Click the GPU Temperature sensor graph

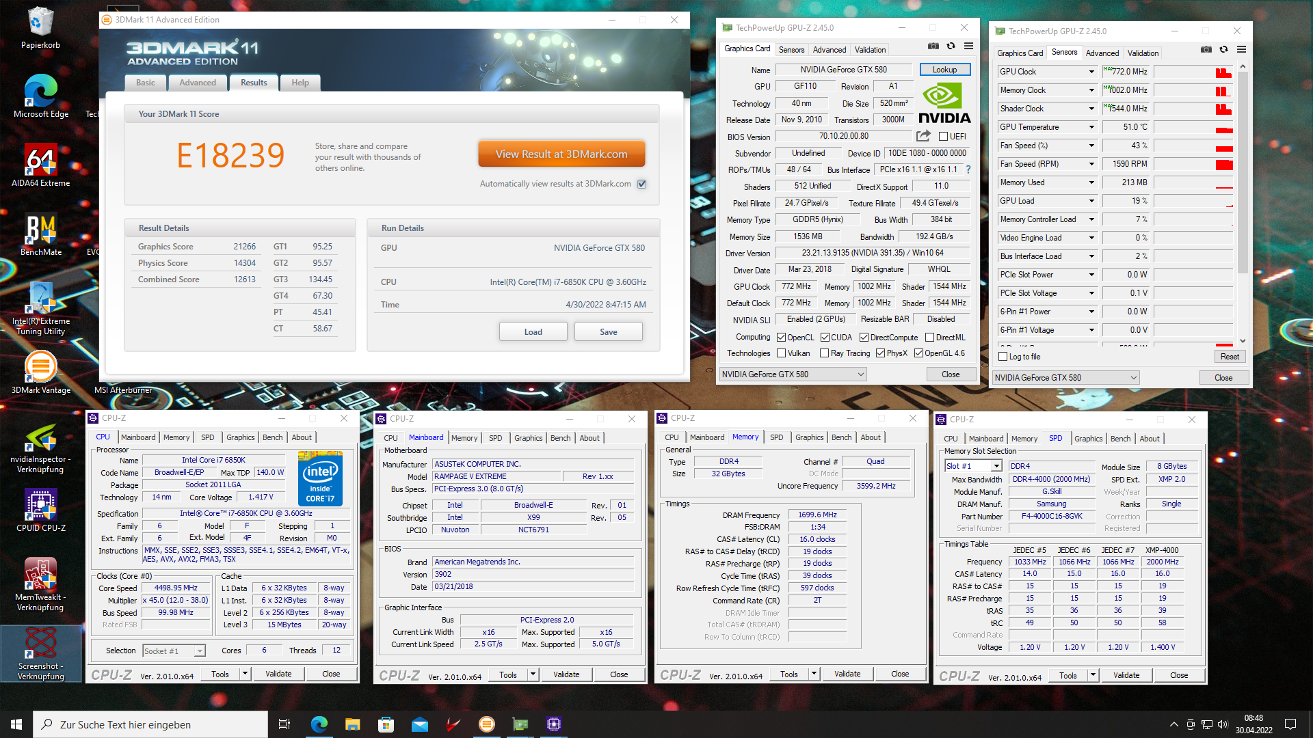tap(1194, 127)
